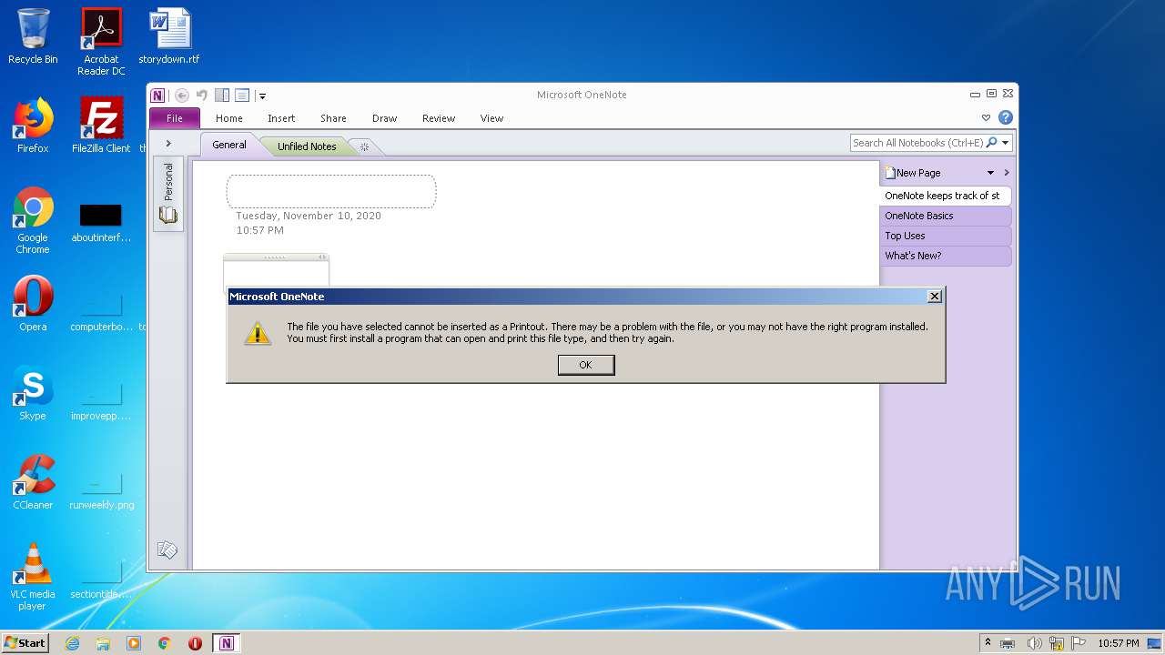Select the Google Chrome desktop shortcut
1165x655 pixels.
pyautogui.click(x=33, y=221)
